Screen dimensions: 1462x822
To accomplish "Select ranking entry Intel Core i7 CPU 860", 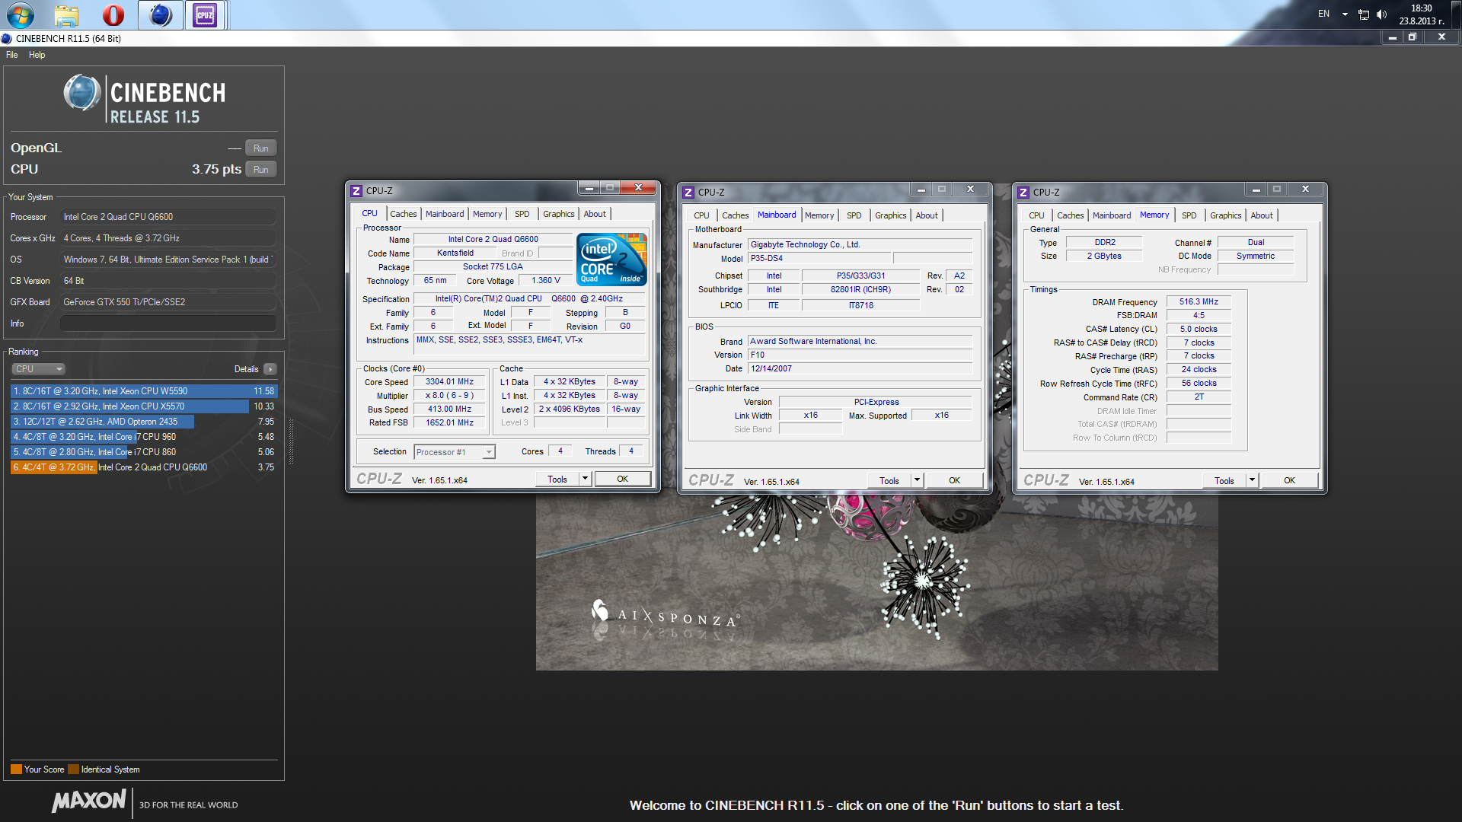I will click(144, 452).
